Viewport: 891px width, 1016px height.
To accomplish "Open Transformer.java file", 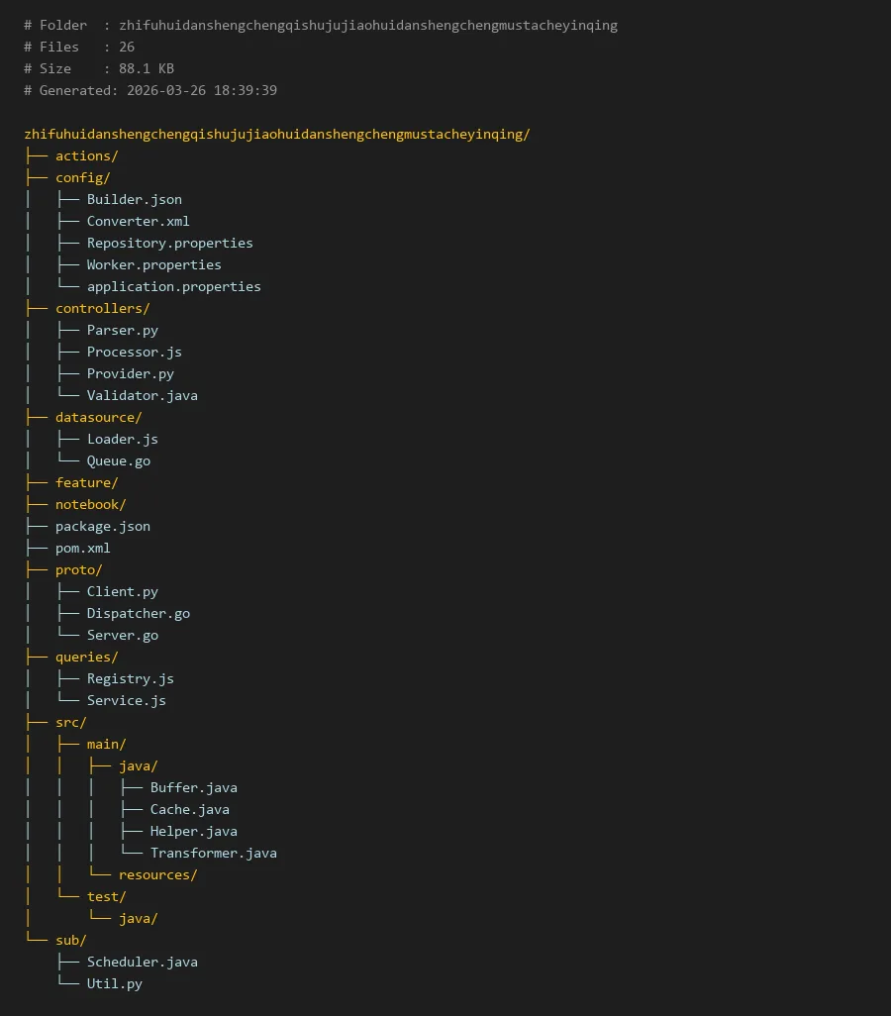I will coord(213,853).
